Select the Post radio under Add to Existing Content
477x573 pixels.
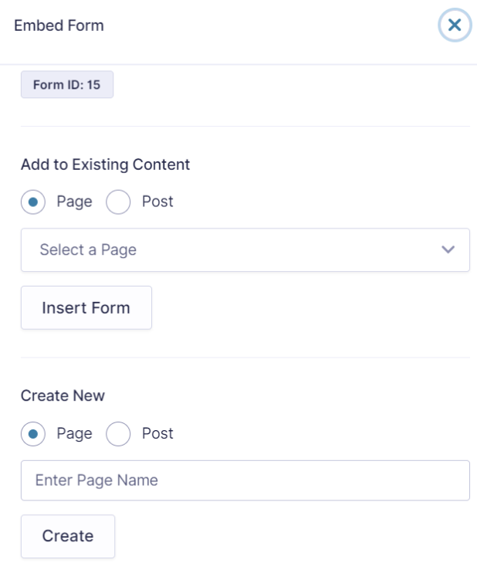pyautogui.click(x=118, y=202)
